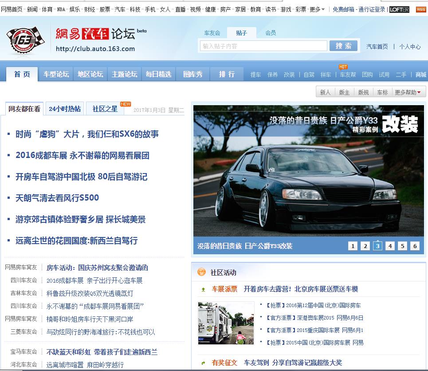Open 个人中心 link
The image size is (428, 371).
pyautogui.click(x=410, y=47)
